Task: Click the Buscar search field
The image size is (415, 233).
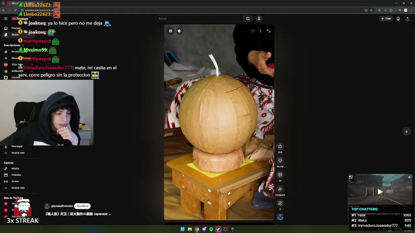Action: 199,18
